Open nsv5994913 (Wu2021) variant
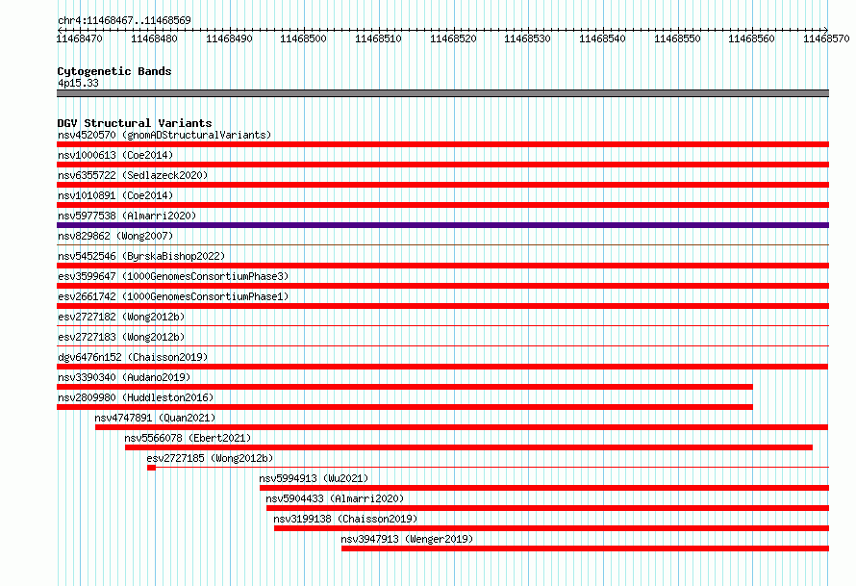 (x=314, y=478)
